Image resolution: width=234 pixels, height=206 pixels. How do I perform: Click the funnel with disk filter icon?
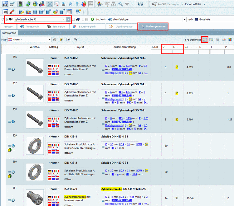click(x=75, y=40)
